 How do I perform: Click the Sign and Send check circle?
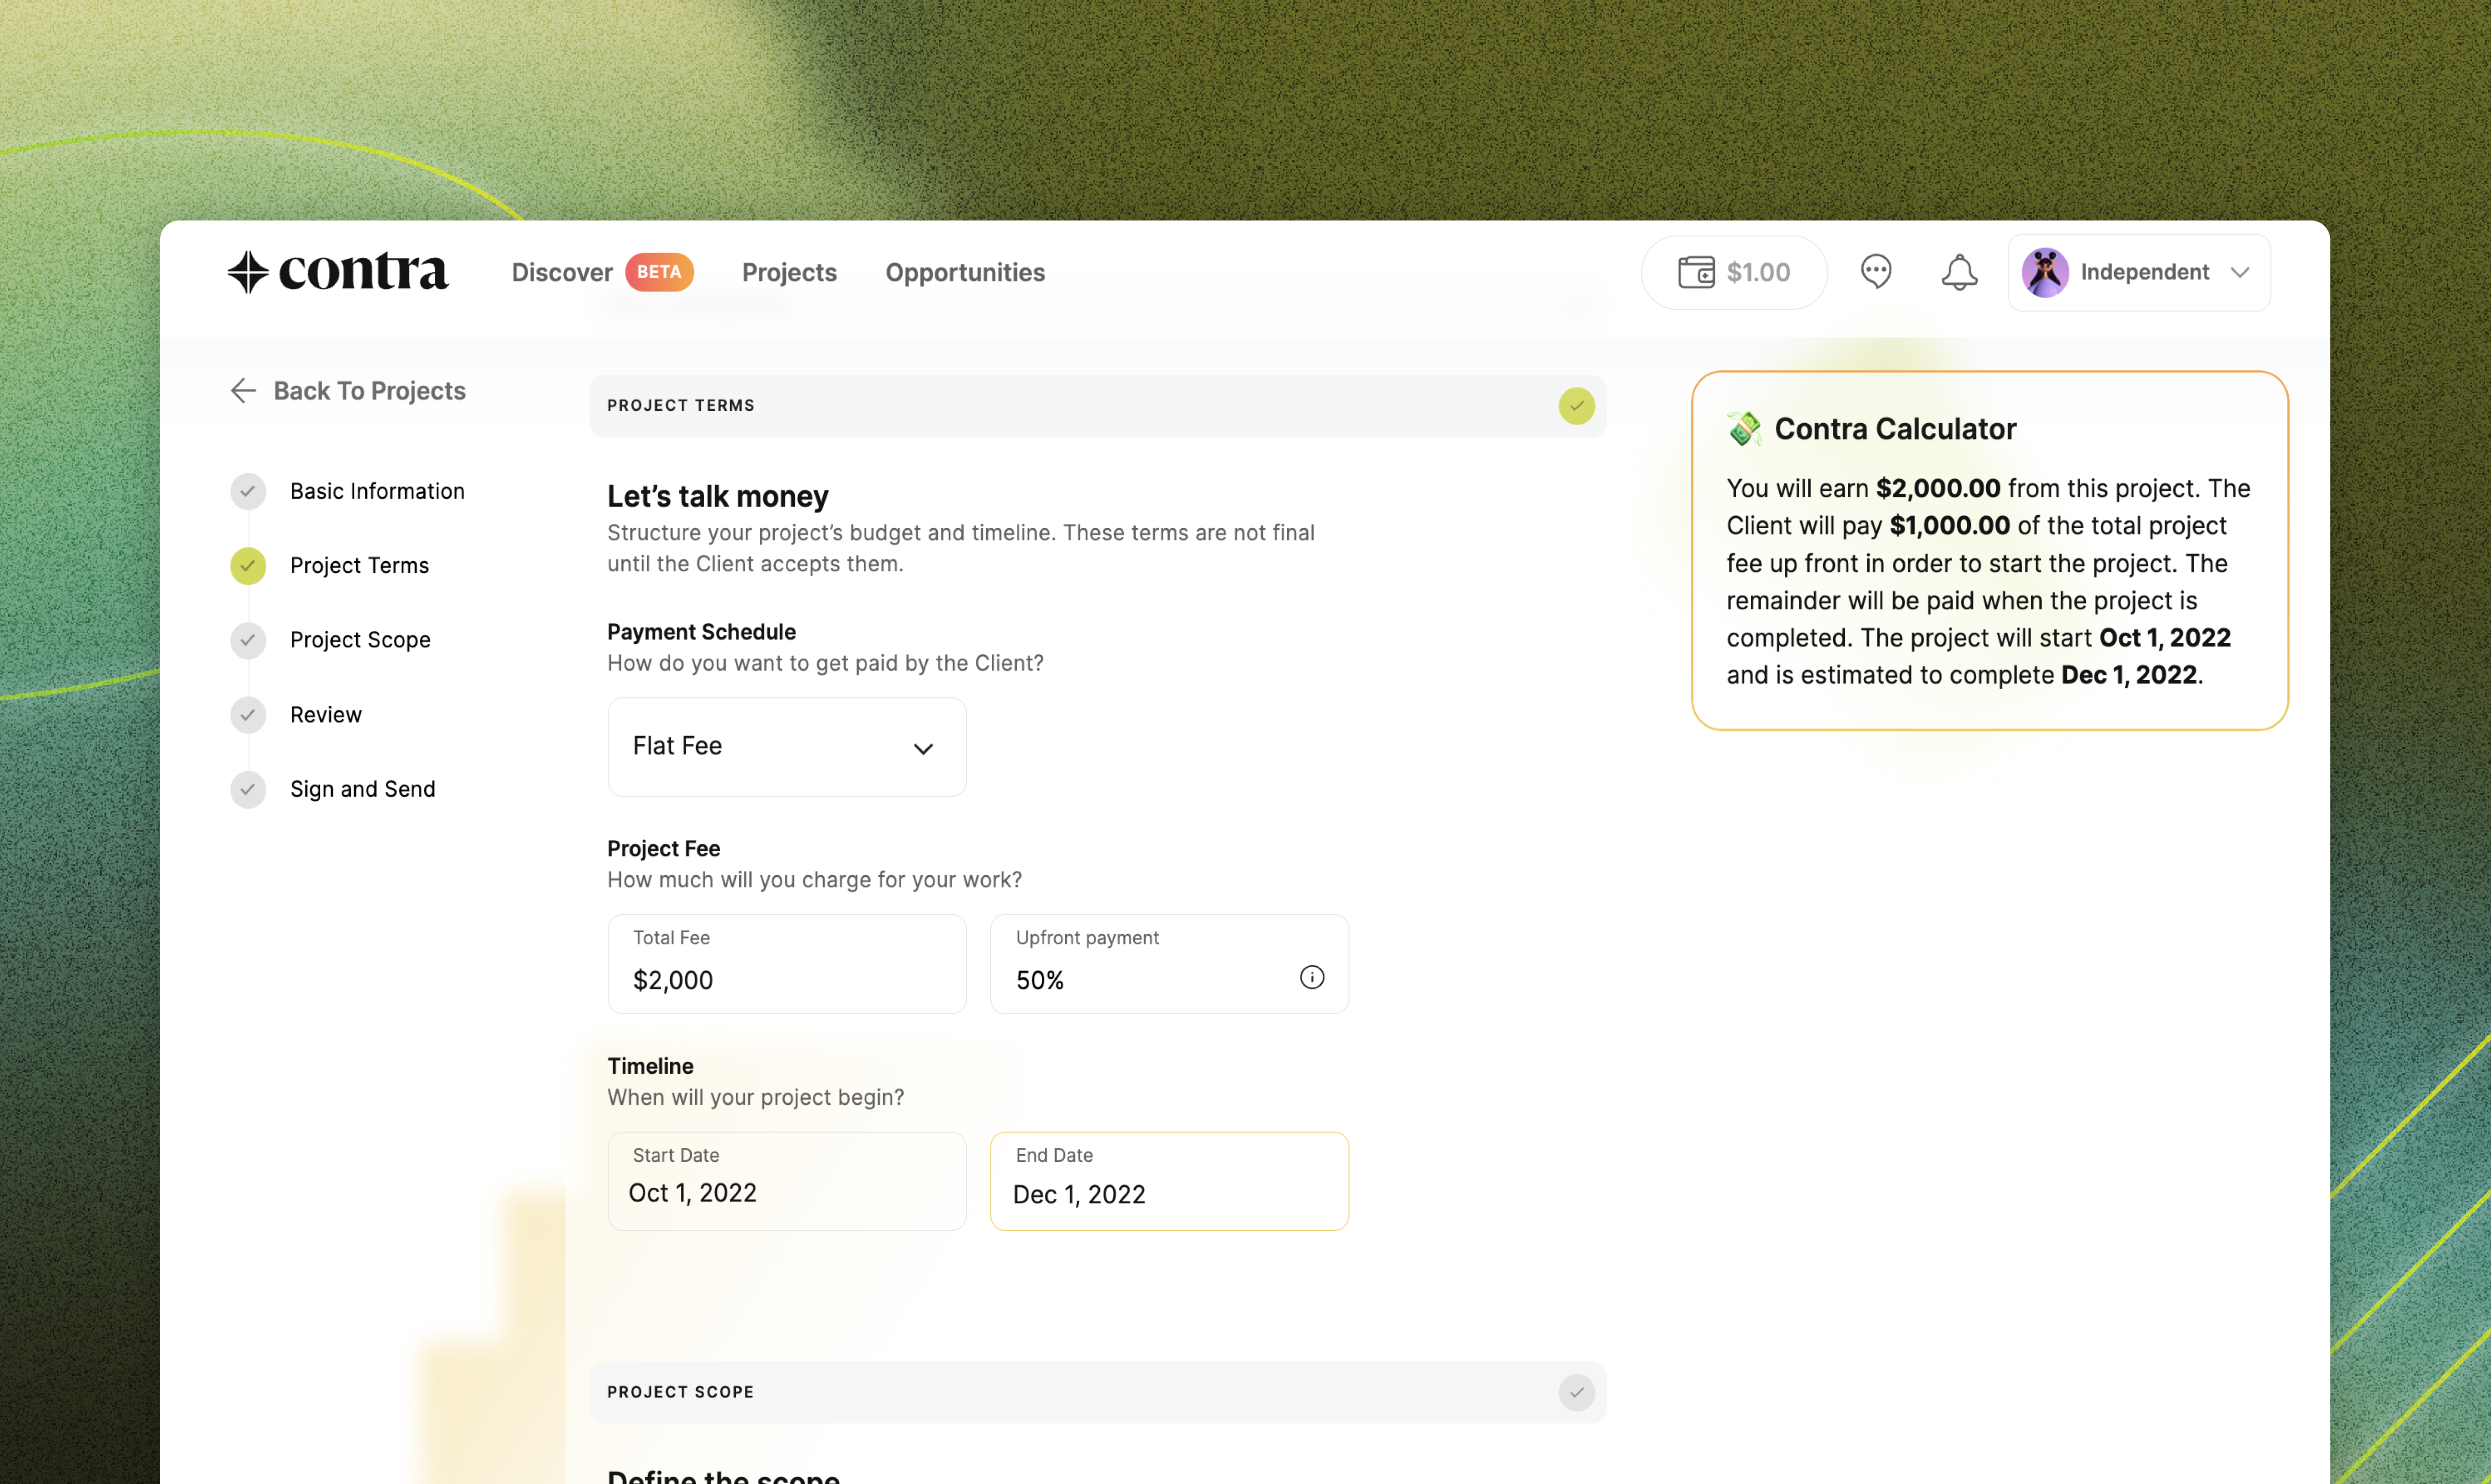coord(248,789)
